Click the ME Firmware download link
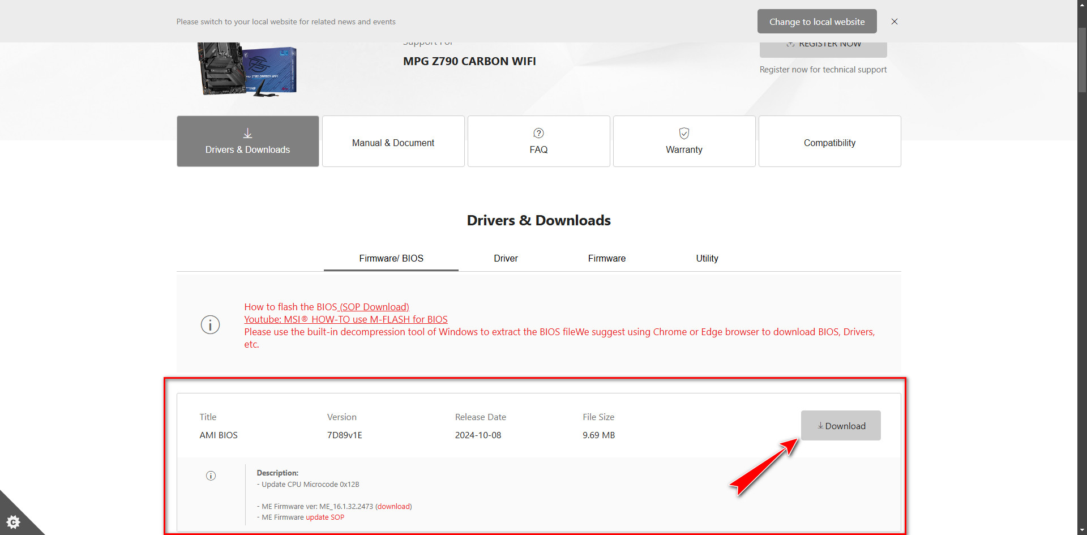This screenshot has width=1087, height=535. [x=393, y=507]
